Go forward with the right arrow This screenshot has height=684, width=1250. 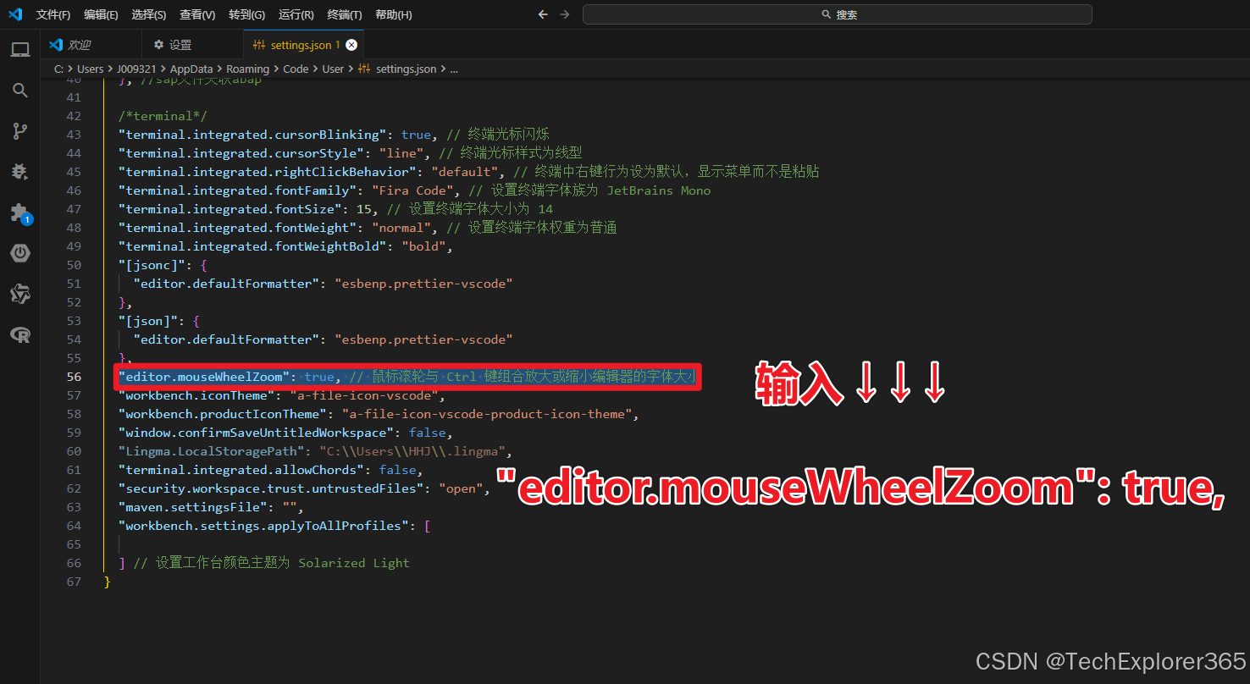pyautogui.click(x=565, y=14)
